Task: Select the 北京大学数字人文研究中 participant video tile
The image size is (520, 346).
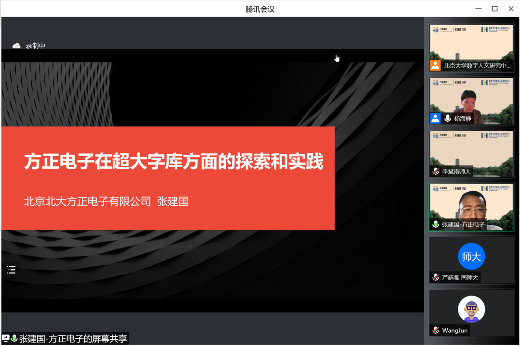Action: [471, 48]
